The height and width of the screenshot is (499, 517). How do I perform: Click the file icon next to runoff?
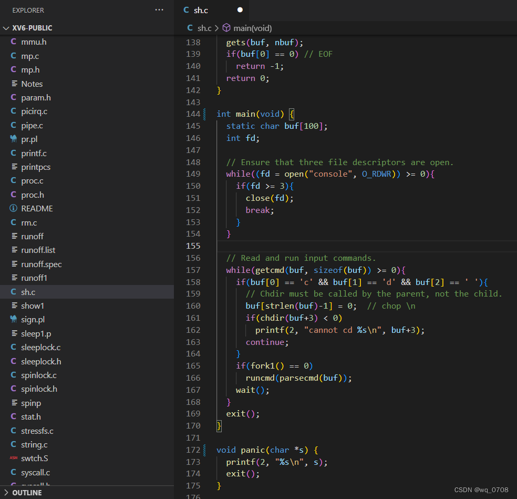14,236
